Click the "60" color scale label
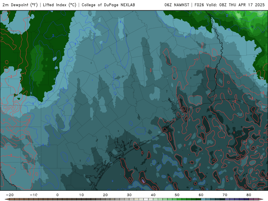This screenshot has width=268, height=201. 201,195
